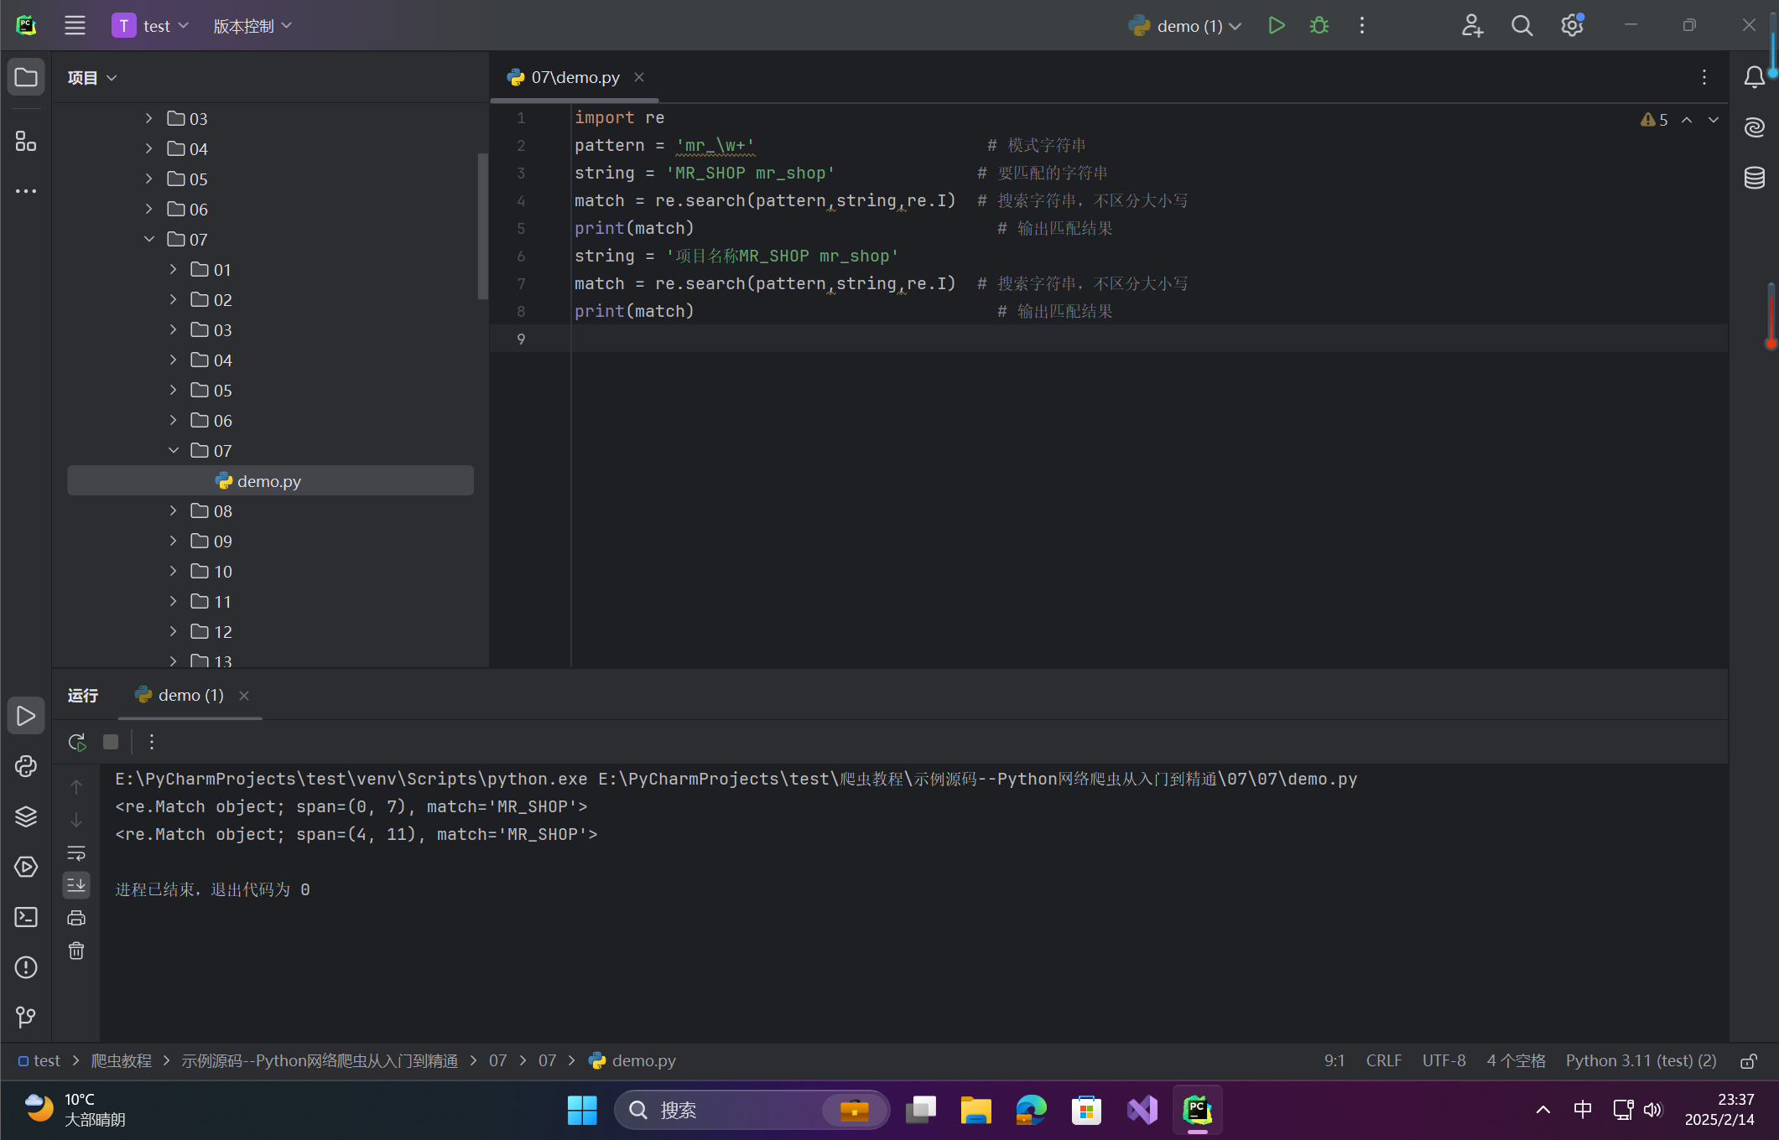
Task: Collapse top-level folder 07
Action: (148, 239)
